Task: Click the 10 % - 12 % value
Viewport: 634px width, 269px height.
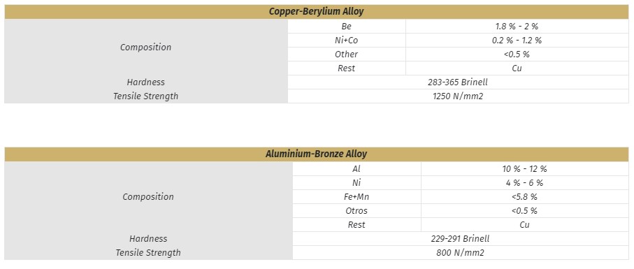Action: 525,169
